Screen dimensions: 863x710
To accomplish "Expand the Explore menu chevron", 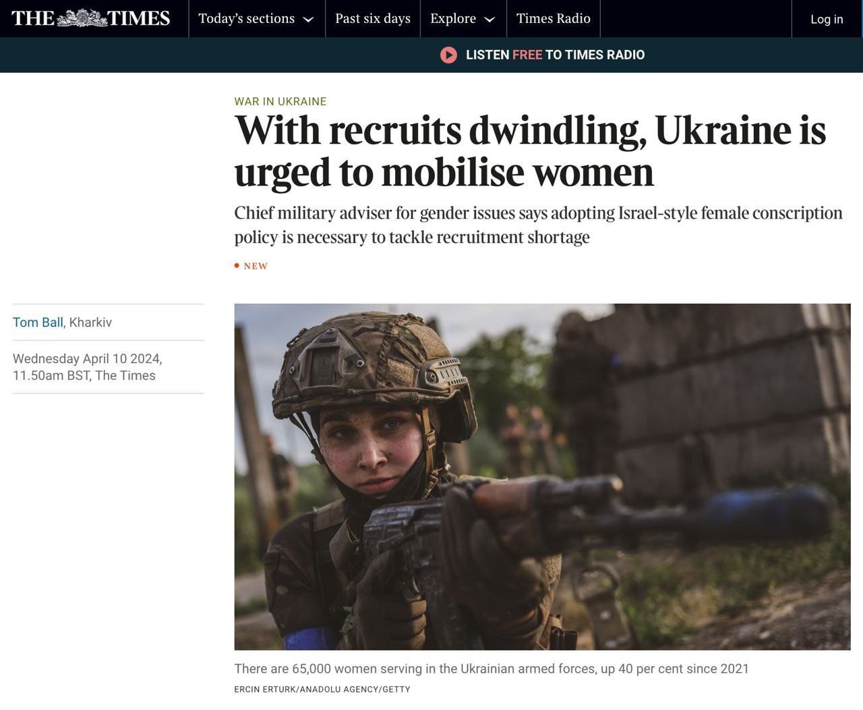I will coord(490,20).
